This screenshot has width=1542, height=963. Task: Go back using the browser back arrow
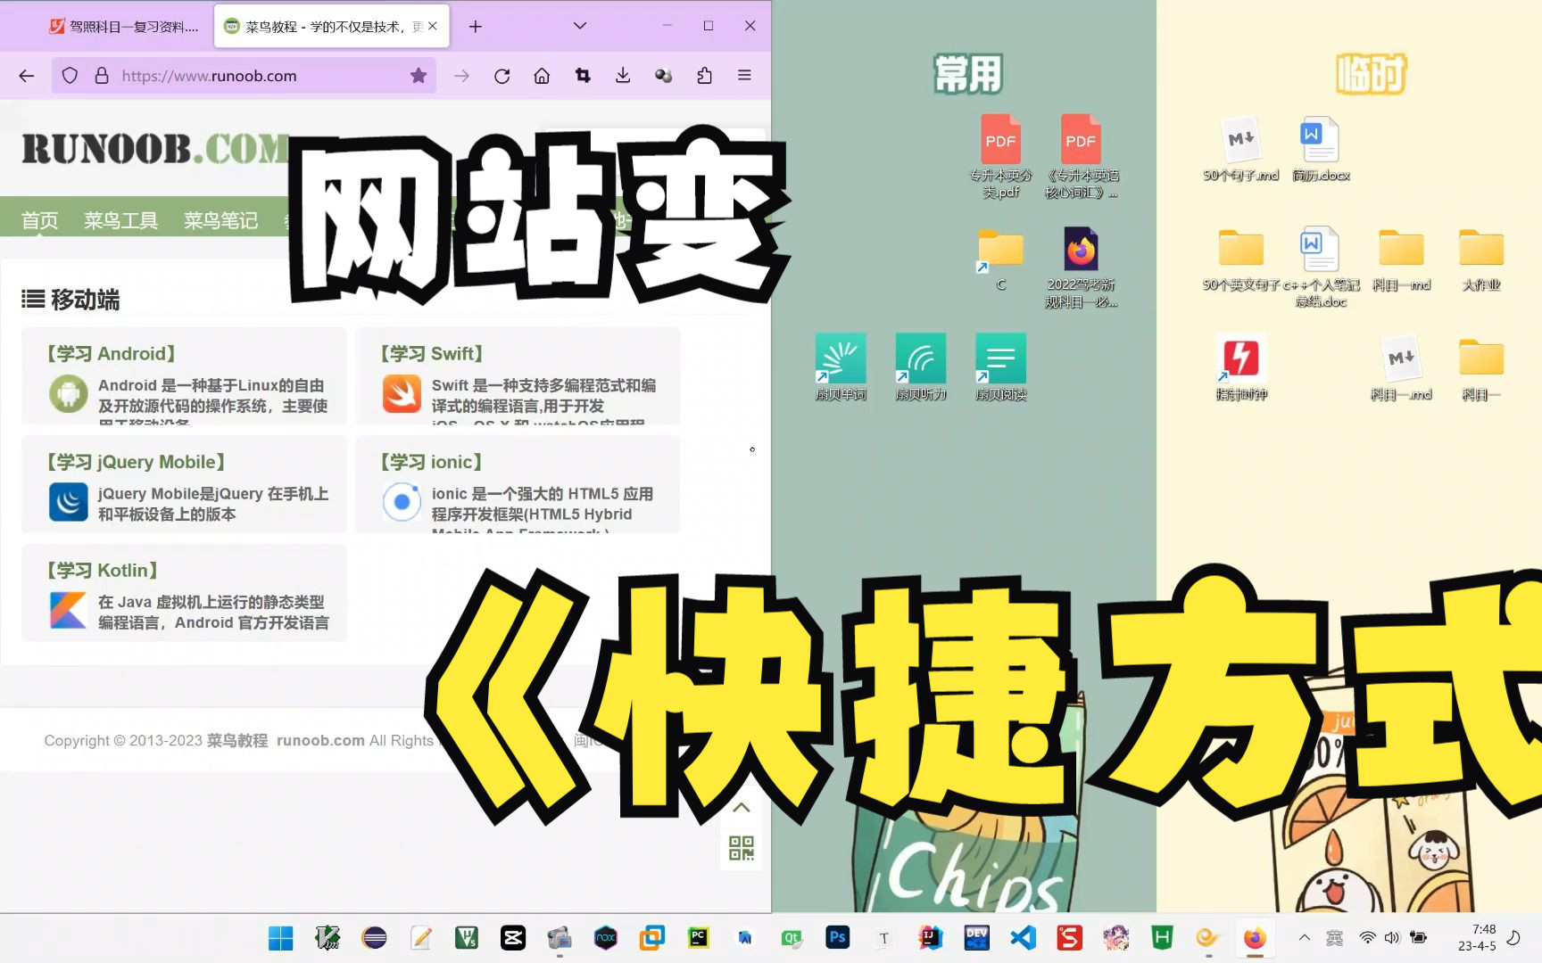coord(27,76)
